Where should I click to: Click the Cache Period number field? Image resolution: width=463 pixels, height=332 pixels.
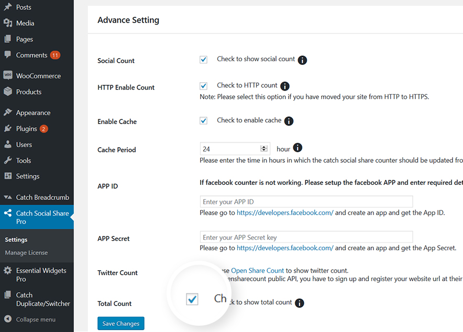coord(235,149)
